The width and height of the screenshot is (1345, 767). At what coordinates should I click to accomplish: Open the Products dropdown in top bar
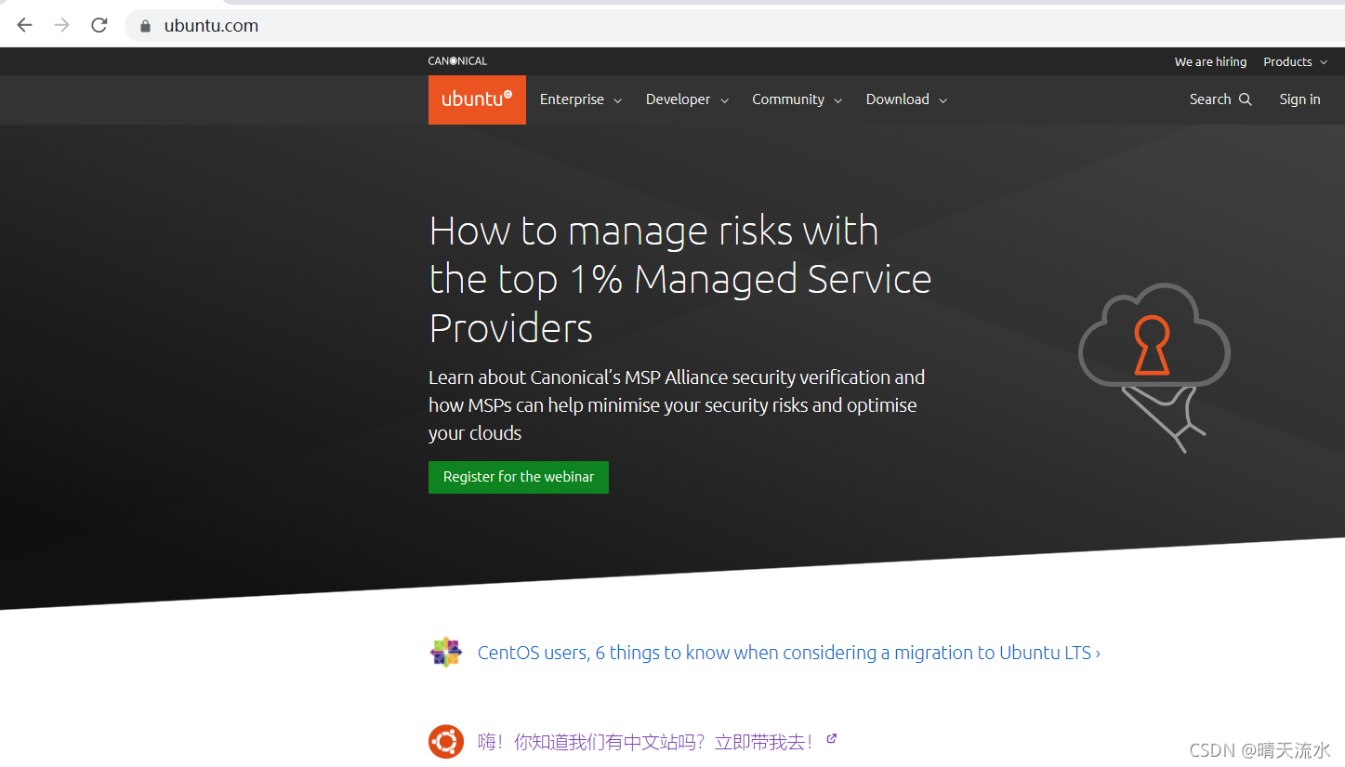point(1296,62)
